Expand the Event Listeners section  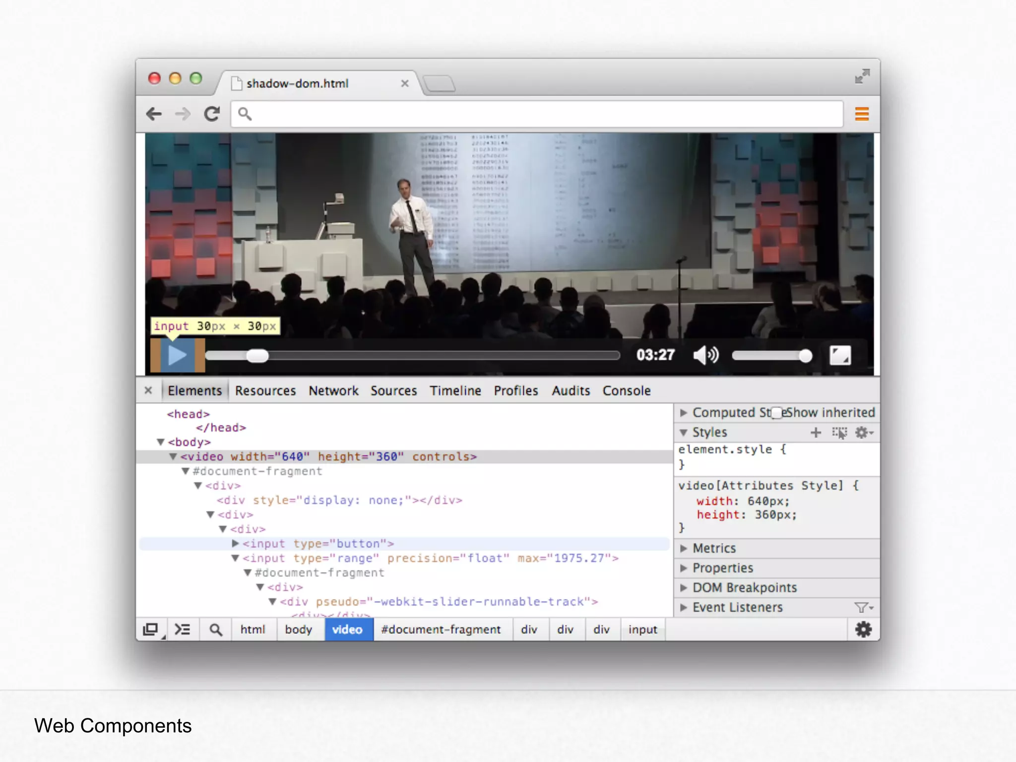(x=684, y=607)
